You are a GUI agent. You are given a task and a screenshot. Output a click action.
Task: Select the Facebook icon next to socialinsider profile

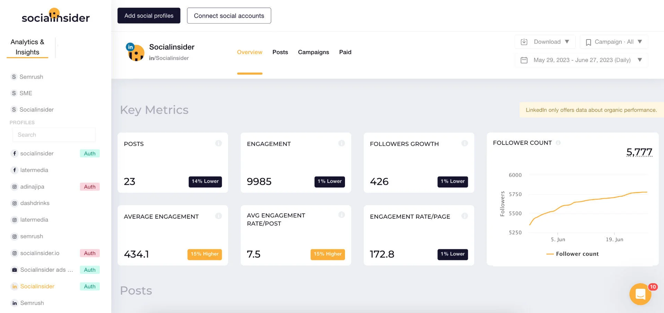[15, 153]
